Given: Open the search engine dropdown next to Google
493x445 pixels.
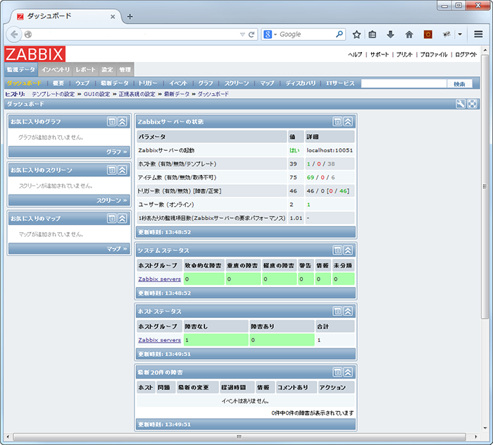Looking at the screenshot, I should 271,34.
